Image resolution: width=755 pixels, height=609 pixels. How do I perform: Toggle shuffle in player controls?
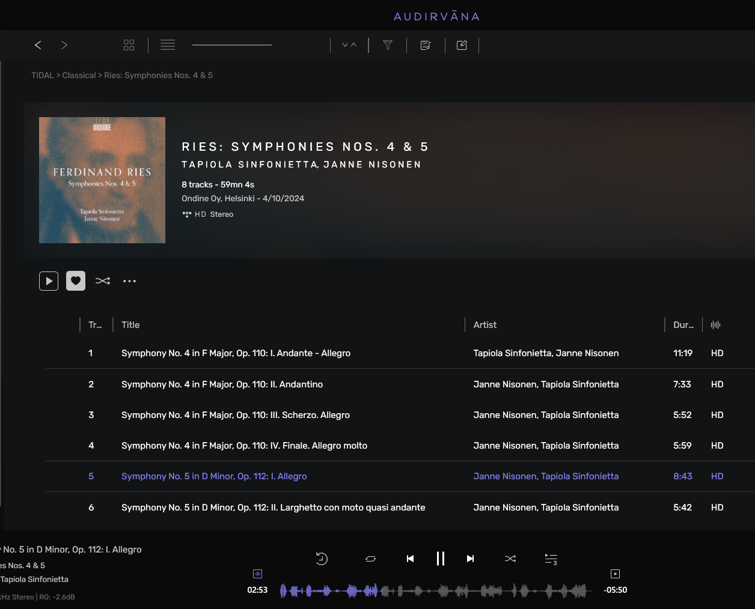[510, 559]
